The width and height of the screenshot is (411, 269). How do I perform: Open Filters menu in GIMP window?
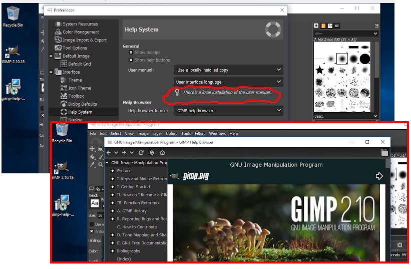coord(200,133)
